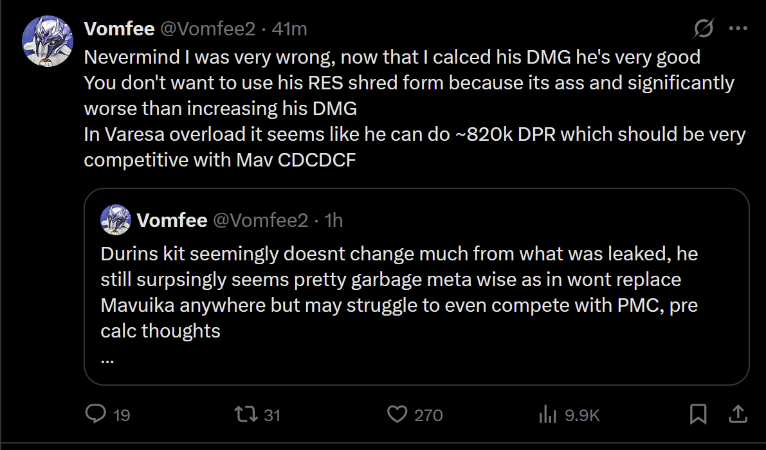Click the repost arrows icon
The height and width of the screenshot is (450, 766).
245,414
